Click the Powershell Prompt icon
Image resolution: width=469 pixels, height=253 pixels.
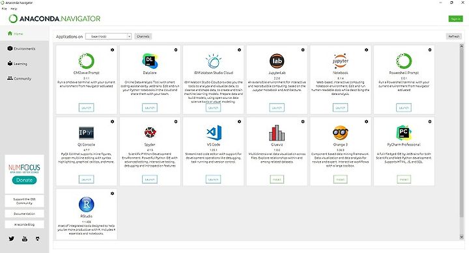coord(404,61)
